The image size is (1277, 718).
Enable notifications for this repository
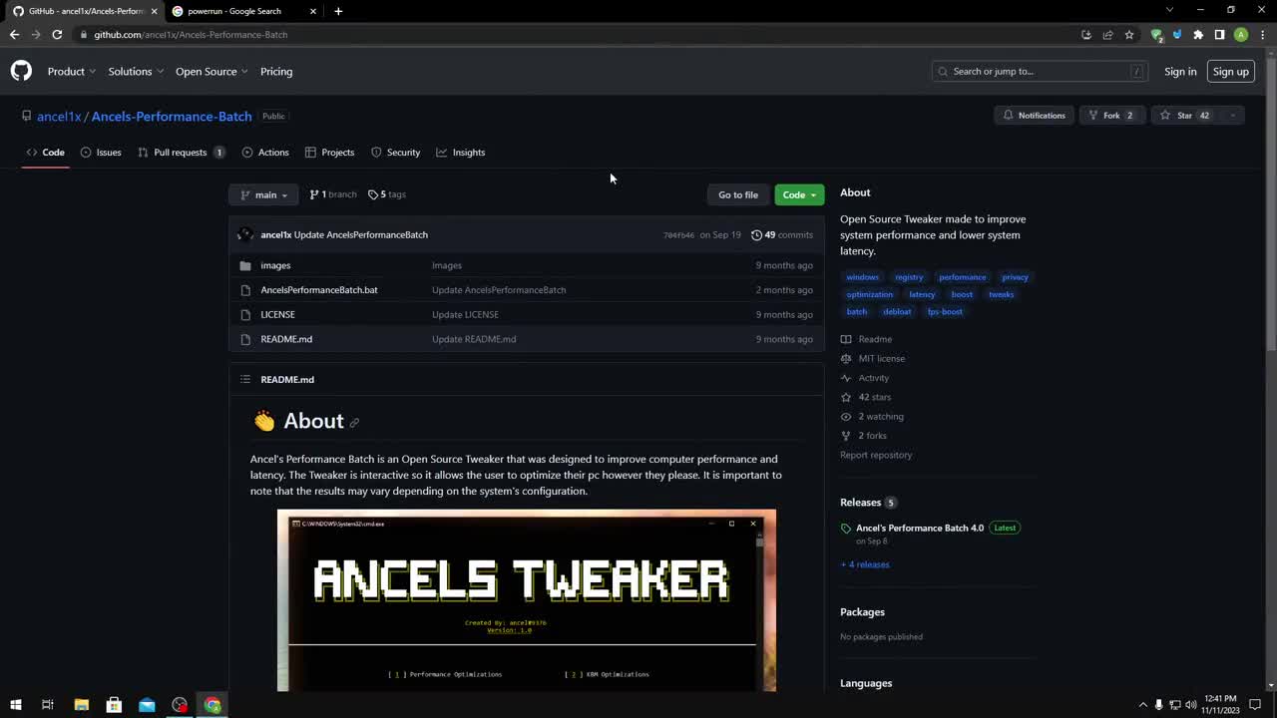click(1034, 115)
